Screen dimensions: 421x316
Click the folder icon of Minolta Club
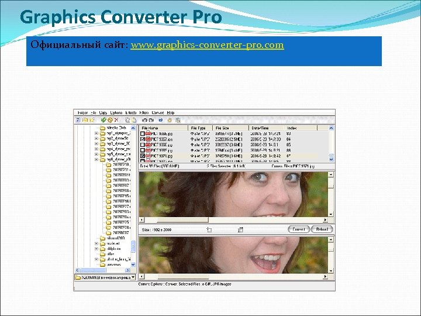pos(102,128)
